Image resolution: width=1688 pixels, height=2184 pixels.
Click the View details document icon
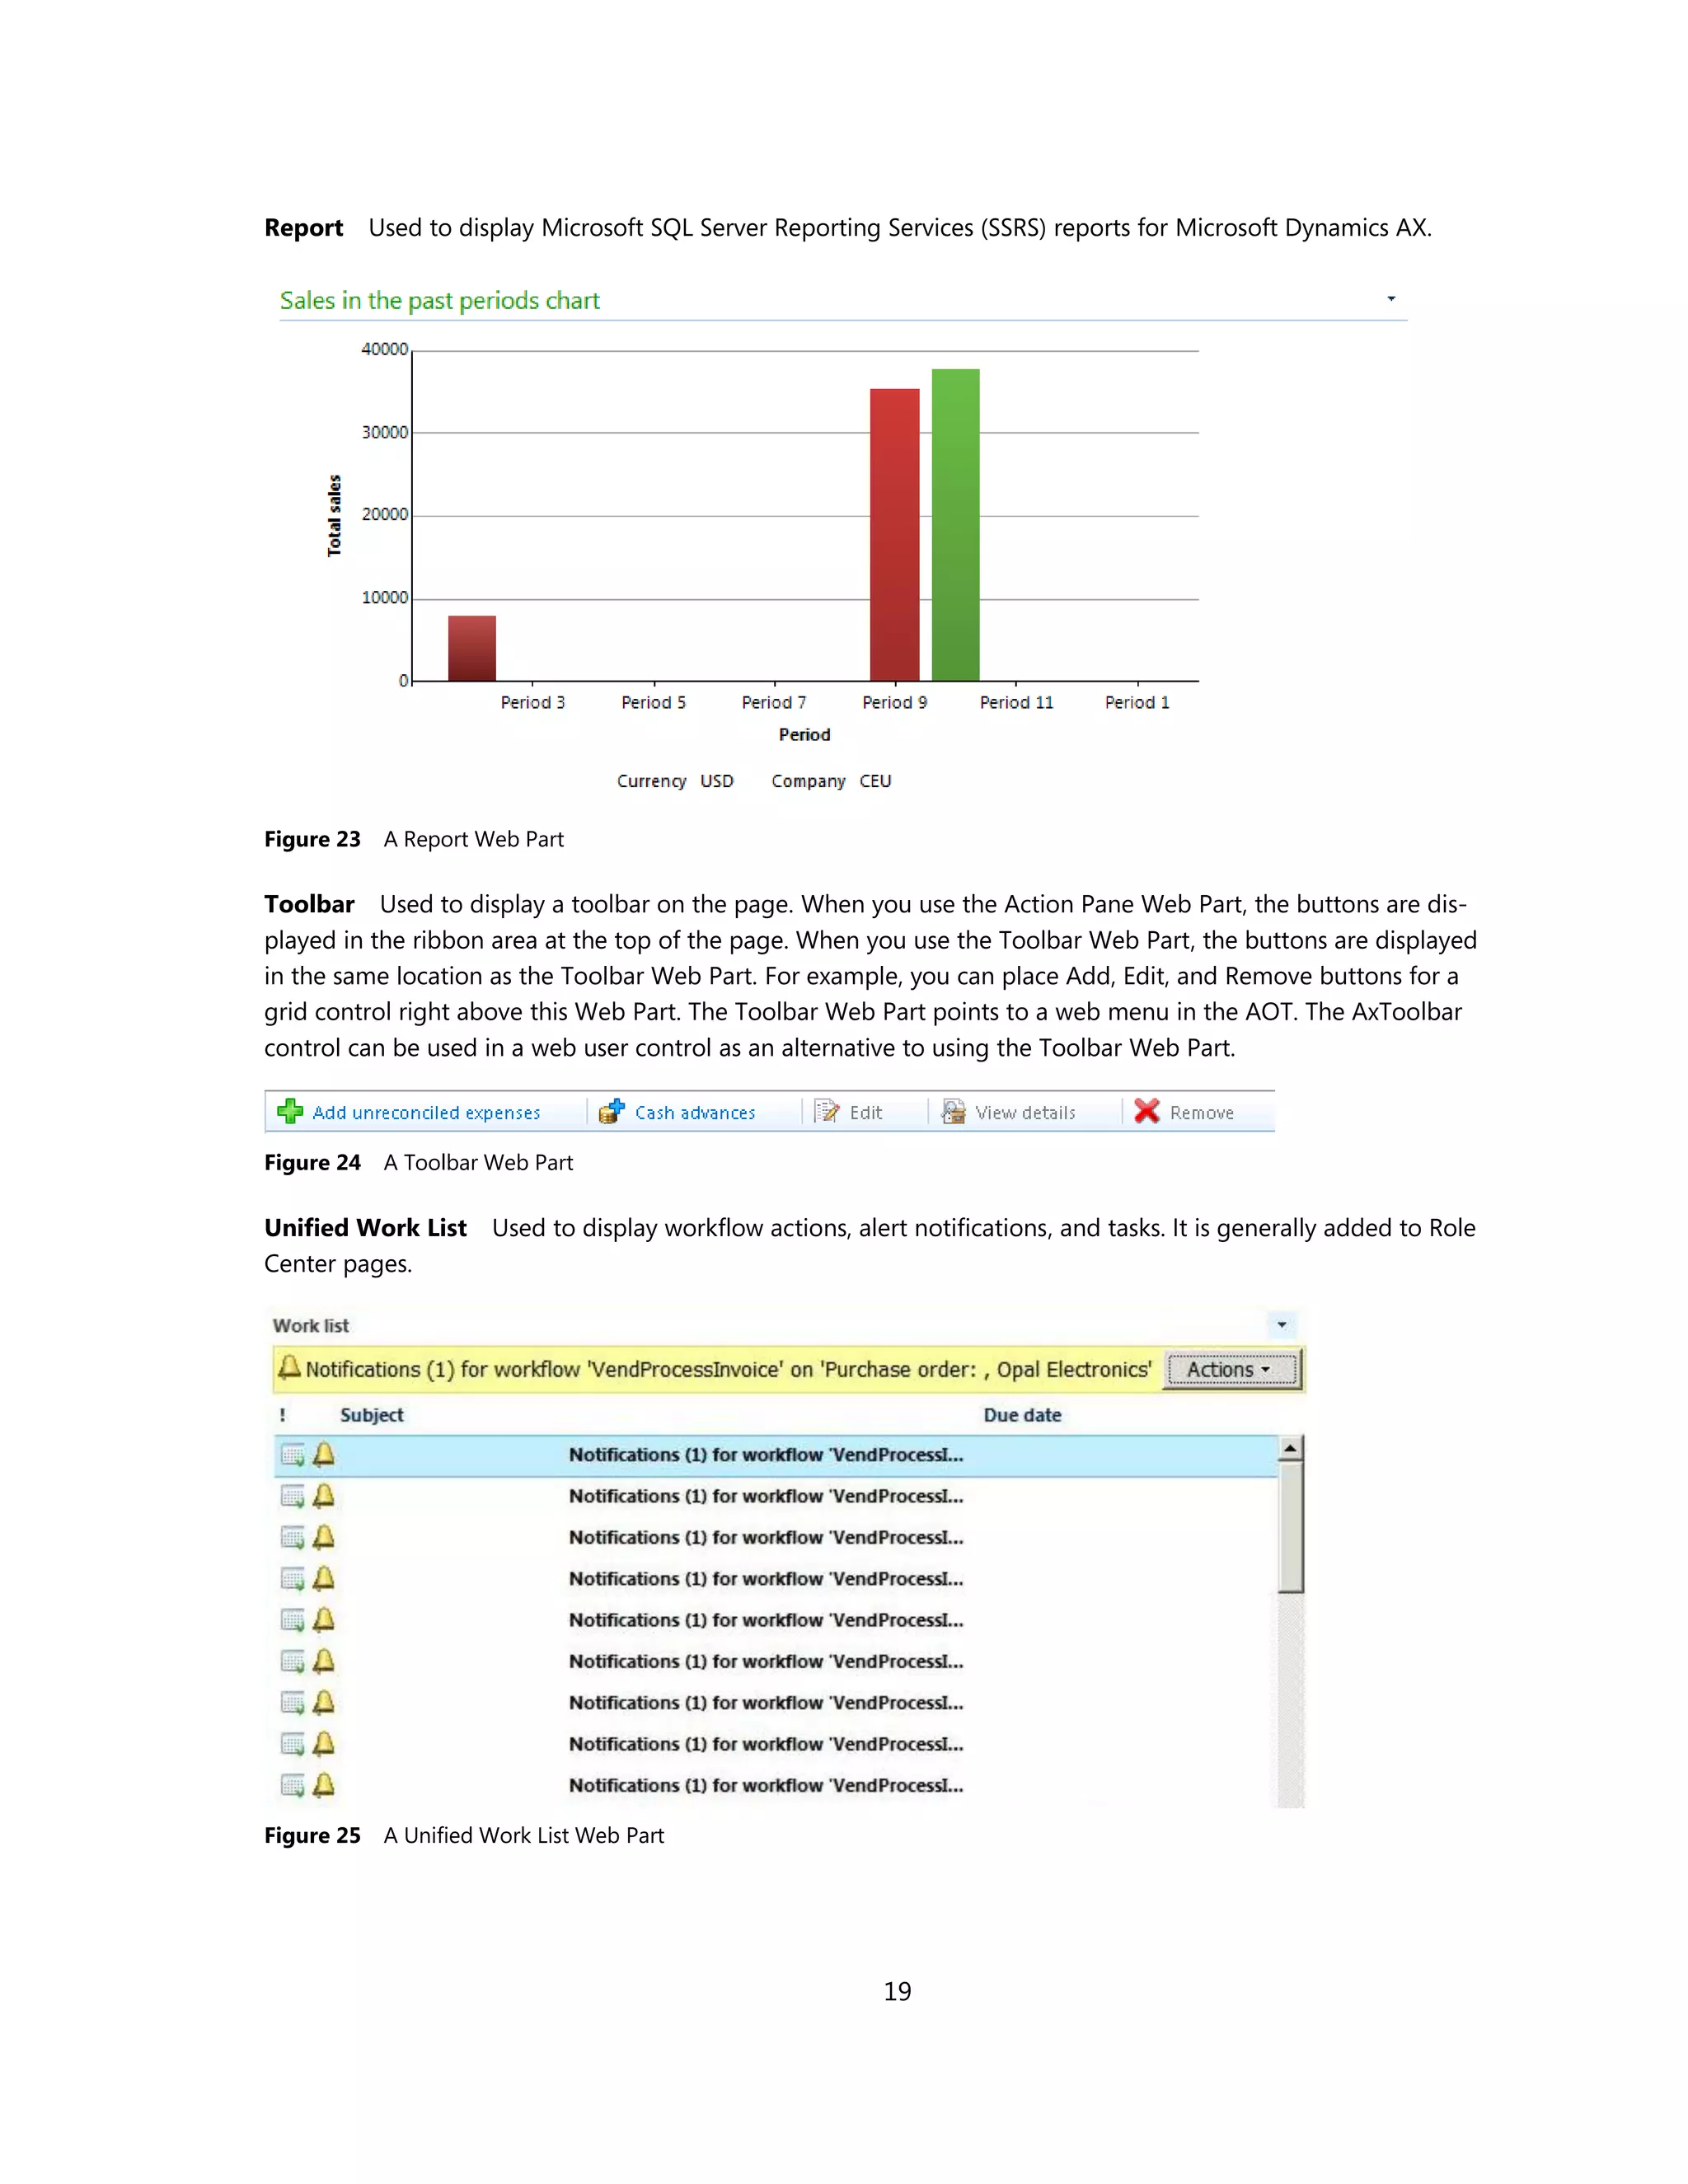click(953, 1111)
